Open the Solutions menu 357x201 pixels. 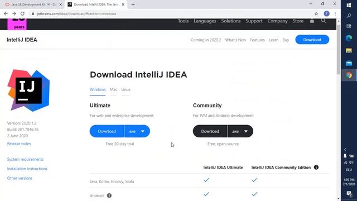coord(231,21)
